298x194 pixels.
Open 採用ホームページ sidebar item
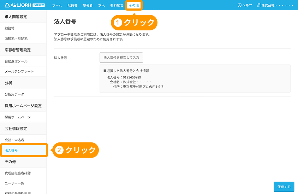[23, 117]
